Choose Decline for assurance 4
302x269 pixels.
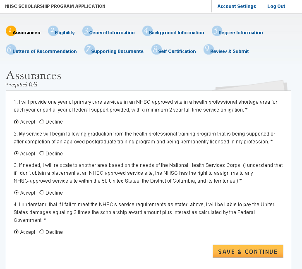click(x=42, y=232)
